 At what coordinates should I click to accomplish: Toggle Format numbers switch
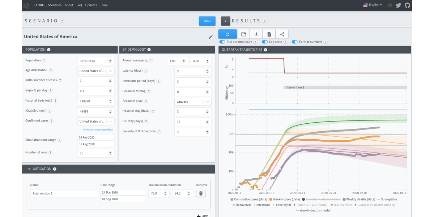(x=295, y=42)
